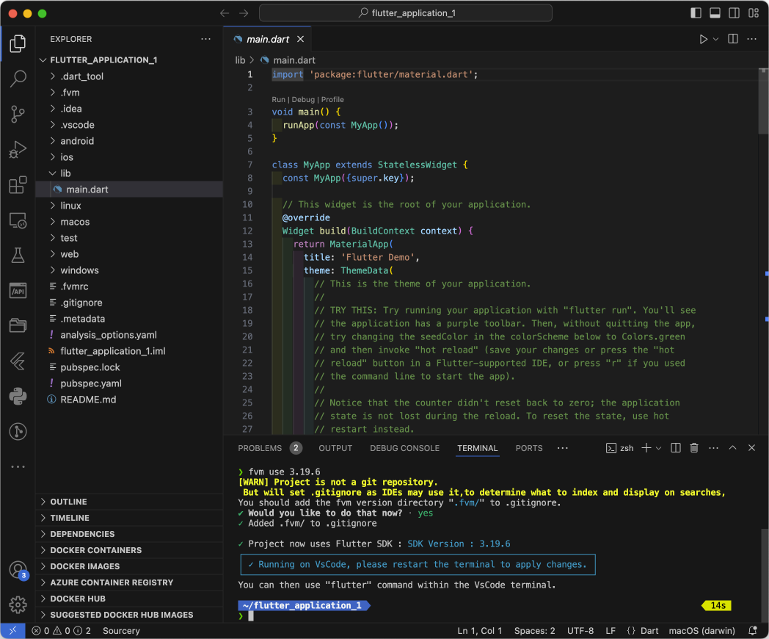The width and height of the screenshot is (769, 639).
Task: Select the main.dart editor tab
Action: 268,39
